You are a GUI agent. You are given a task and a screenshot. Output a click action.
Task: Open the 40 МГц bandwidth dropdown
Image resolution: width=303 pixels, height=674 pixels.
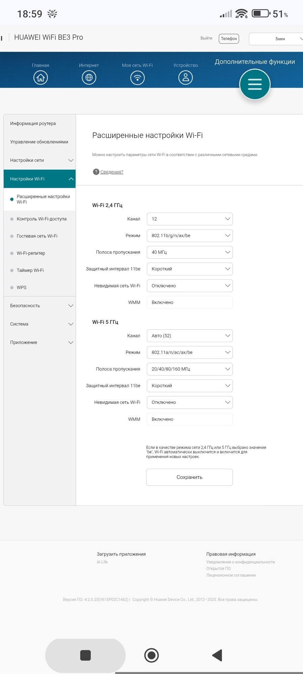190,252
